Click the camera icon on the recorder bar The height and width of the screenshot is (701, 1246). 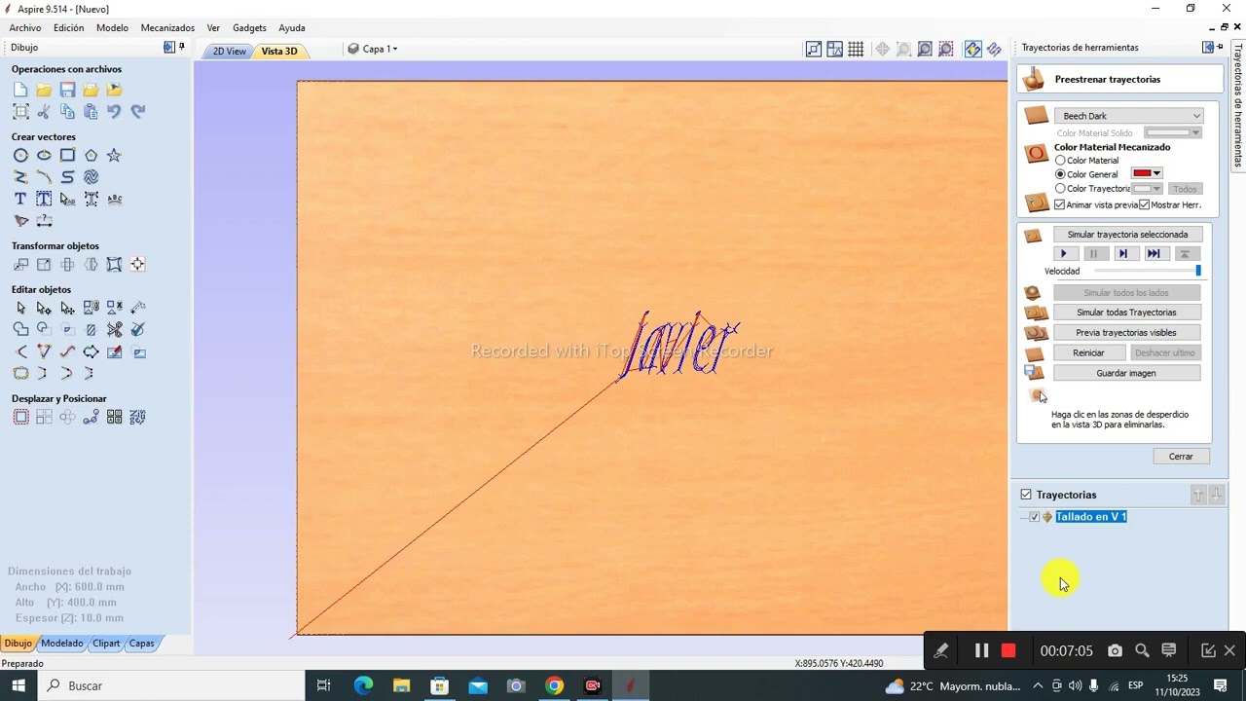click(1116, 650)
